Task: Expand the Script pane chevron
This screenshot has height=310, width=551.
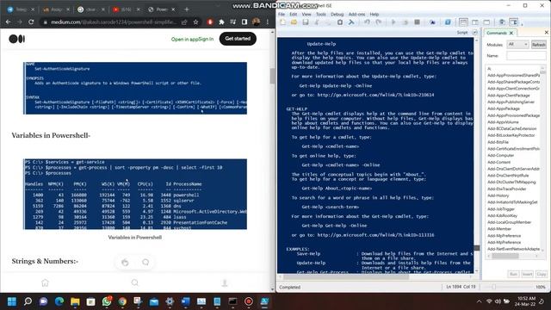Action: point(474,33)
